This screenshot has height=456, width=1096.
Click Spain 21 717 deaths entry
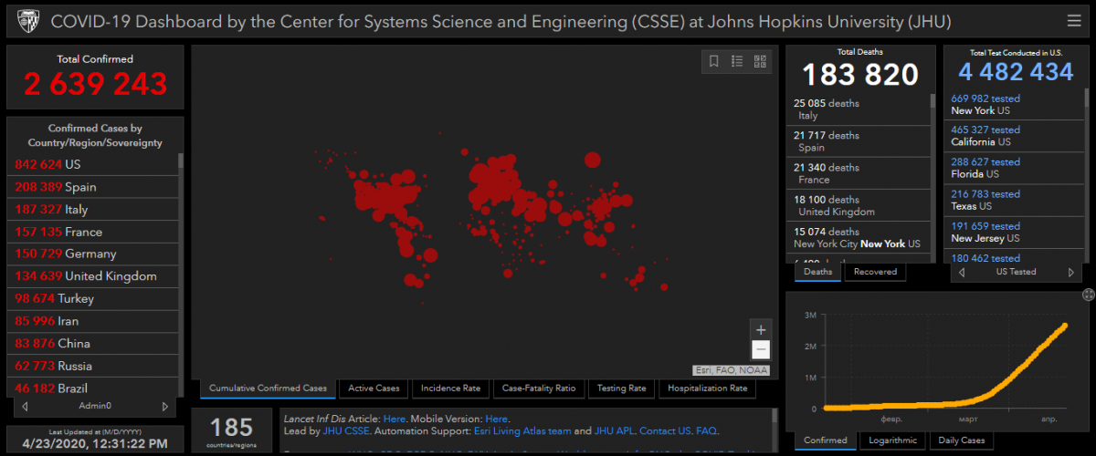point(858,141)
